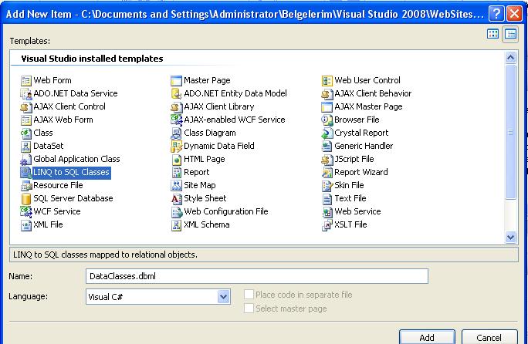Choose the Skin File icon
The height and width of the screenshot is (344, 528).
[x=327, y=186]
